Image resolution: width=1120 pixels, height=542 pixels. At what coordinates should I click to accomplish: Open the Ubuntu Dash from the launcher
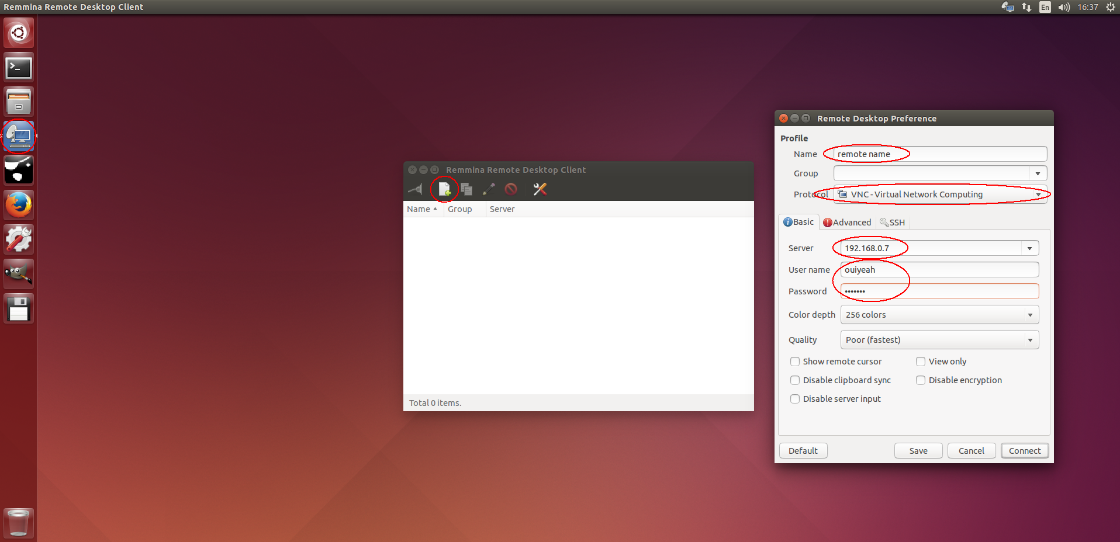19,33
